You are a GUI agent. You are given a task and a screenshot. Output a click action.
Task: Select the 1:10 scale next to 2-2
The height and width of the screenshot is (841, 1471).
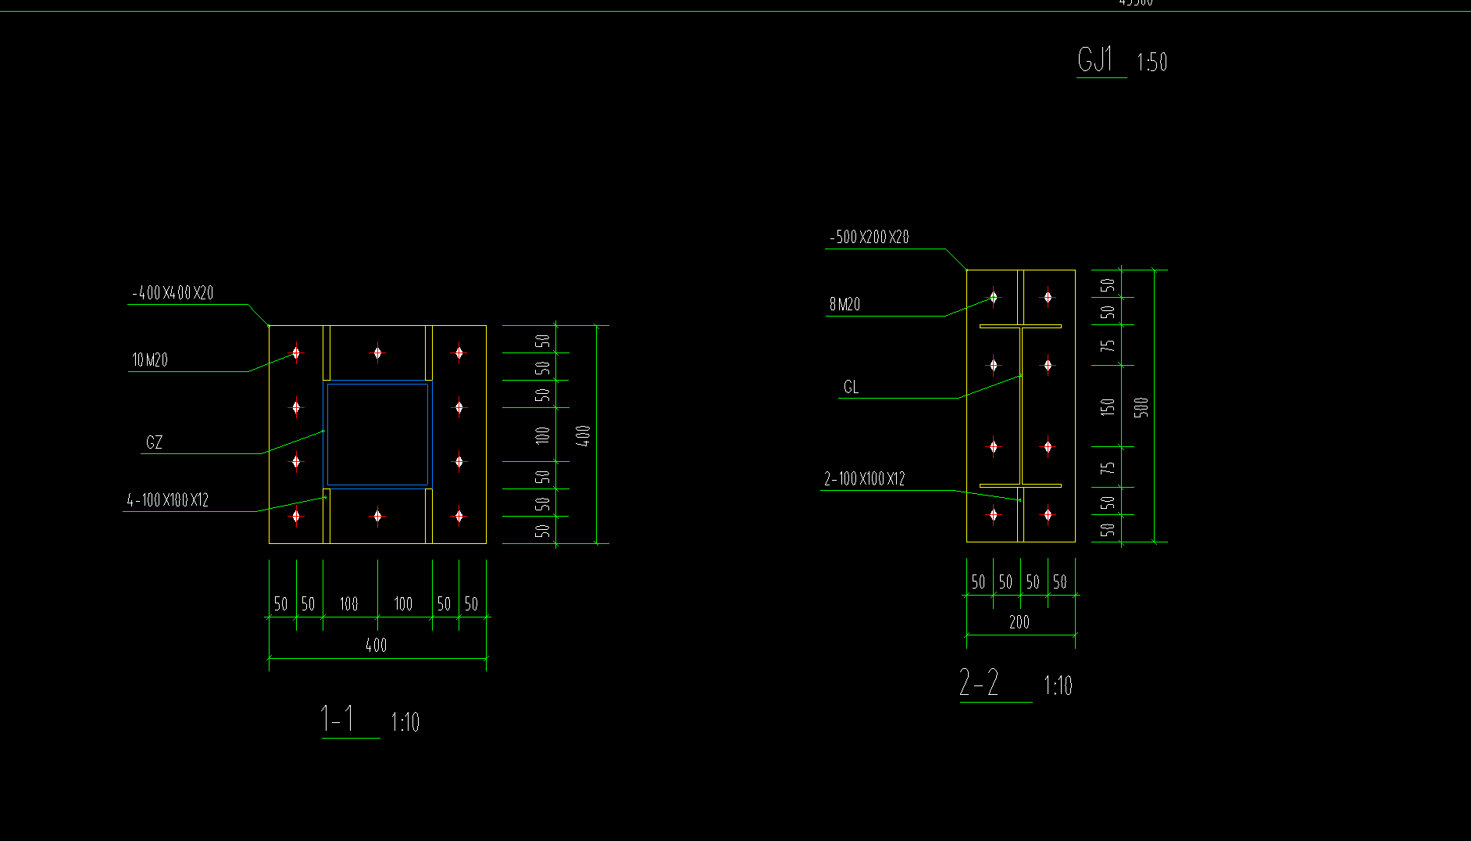tap(1058, 686)
